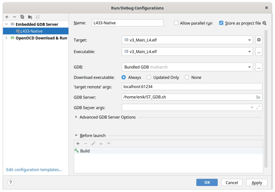
Task: Open the GDB dropdown
Action: (250, 67)
